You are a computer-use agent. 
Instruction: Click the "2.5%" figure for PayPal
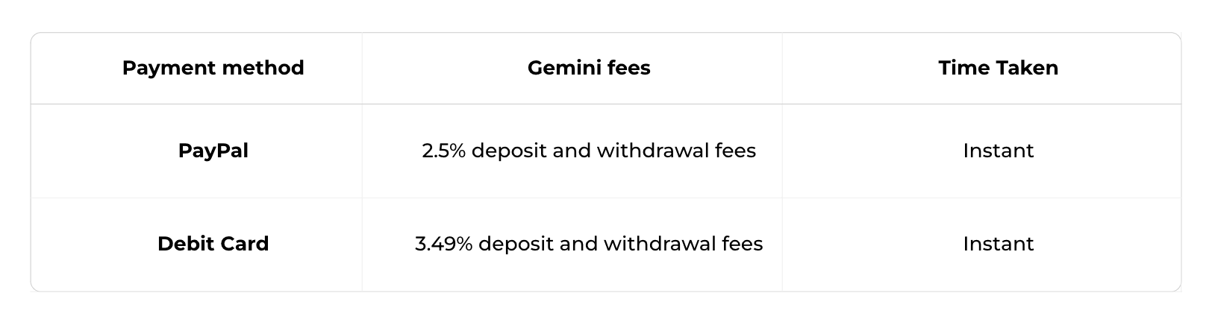pyautogui.click(x=443, y=151)
